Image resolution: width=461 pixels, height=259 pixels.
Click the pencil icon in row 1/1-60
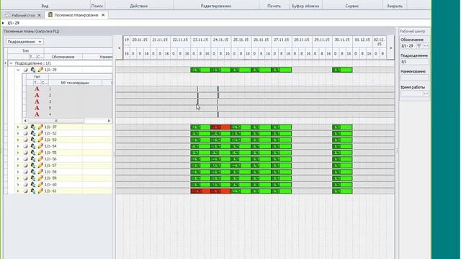(x=40, y=184)
